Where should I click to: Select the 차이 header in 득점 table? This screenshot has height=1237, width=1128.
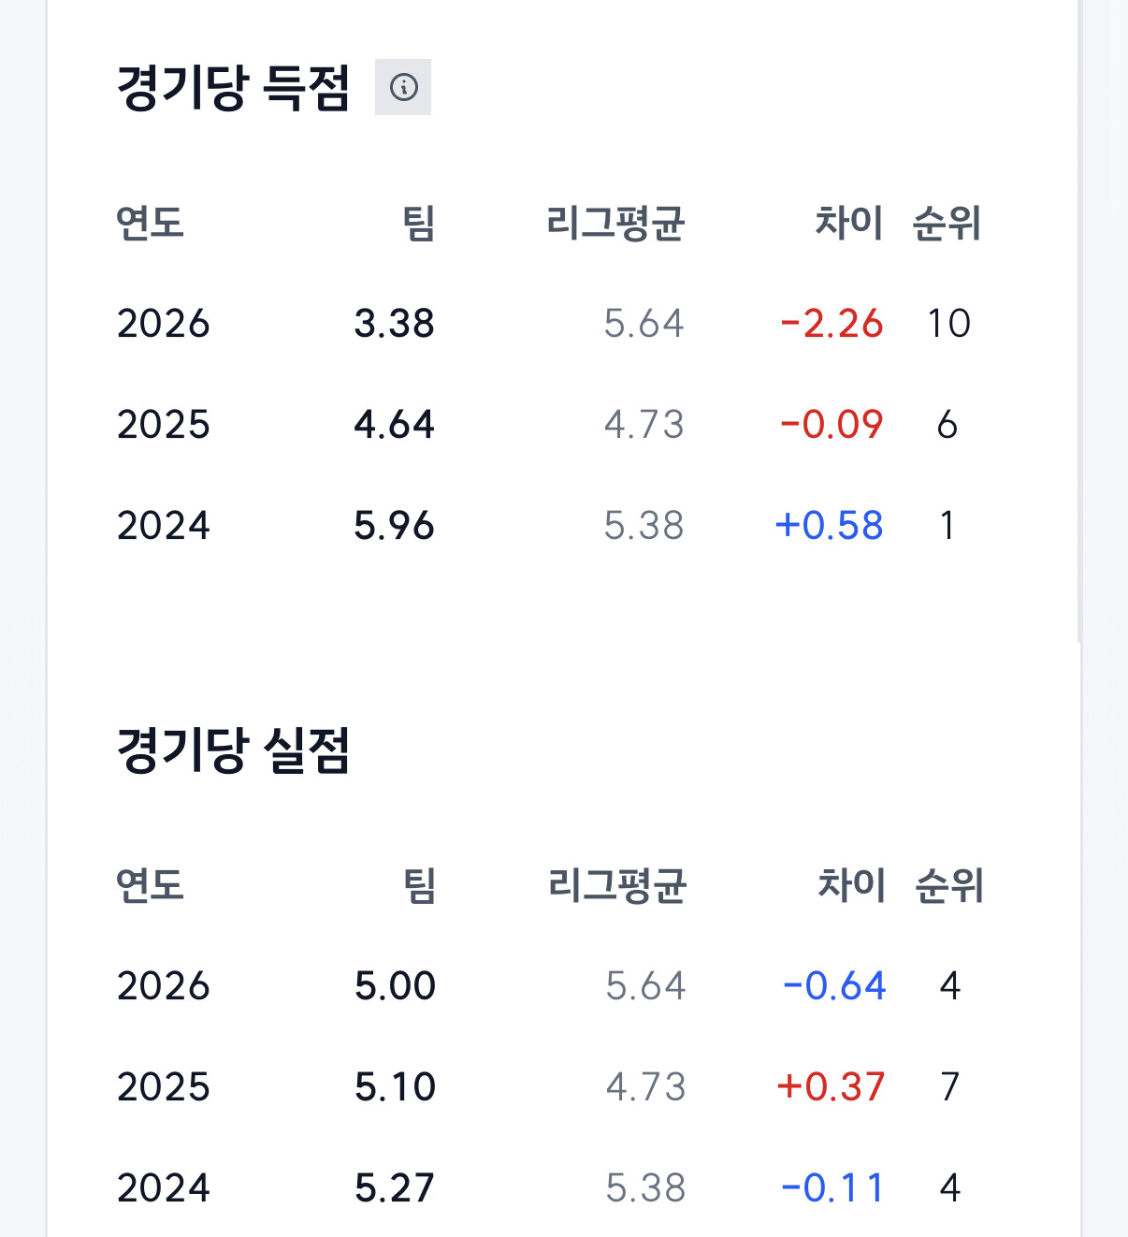849,223
